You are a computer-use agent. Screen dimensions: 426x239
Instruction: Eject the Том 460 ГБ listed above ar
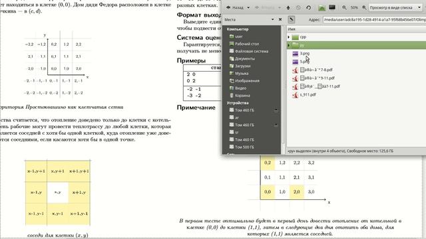point(276,110)
